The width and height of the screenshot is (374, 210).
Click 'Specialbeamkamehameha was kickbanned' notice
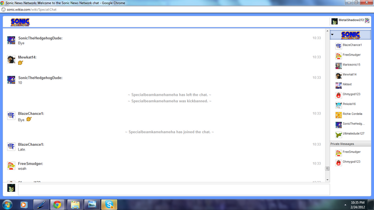pyautogui.click(x=169, y=101)
